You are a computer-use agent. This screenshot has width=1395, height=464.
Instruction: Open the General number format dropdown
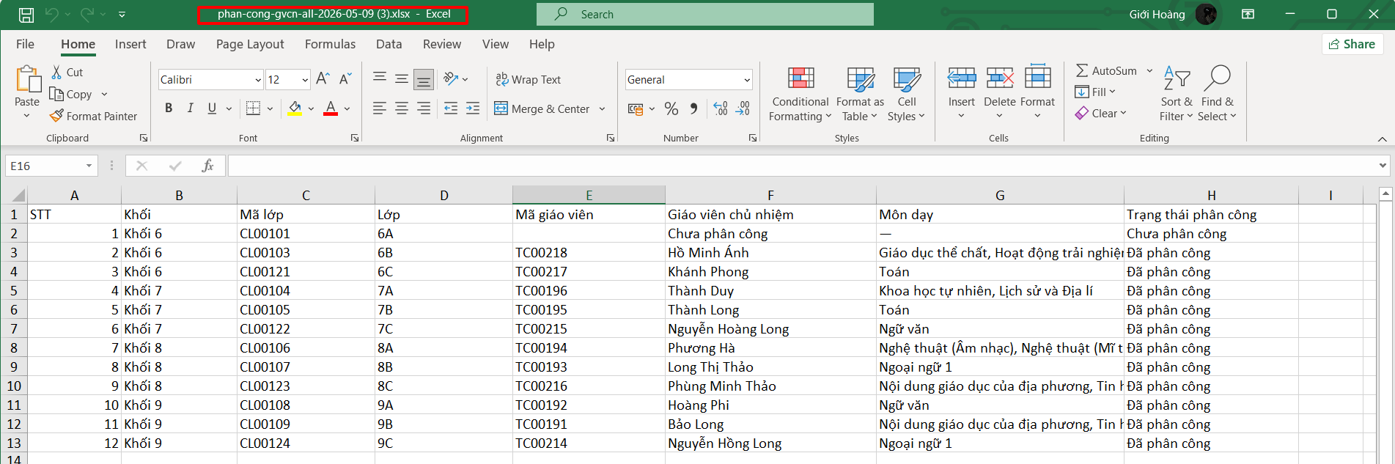pos(747,80)
